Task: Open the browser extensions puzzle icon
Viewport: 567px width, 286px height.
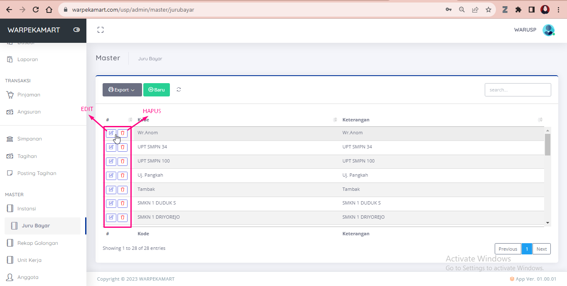Action: pos(518,10)
